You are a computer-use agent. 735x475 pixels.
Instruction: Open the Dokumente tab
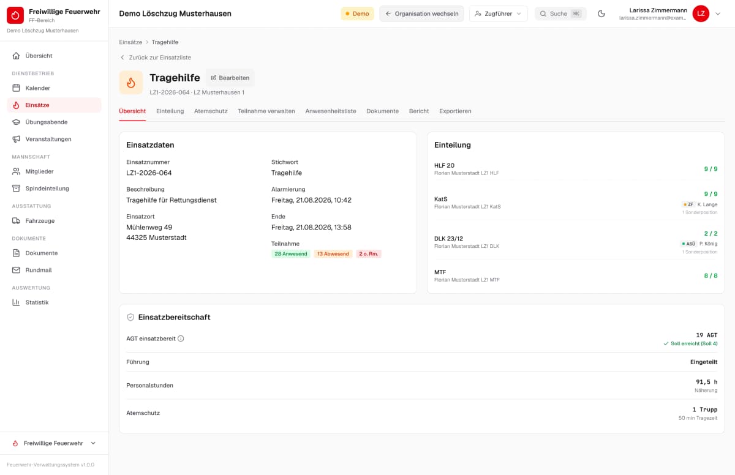pyautogui.click(x=383, y=111)
